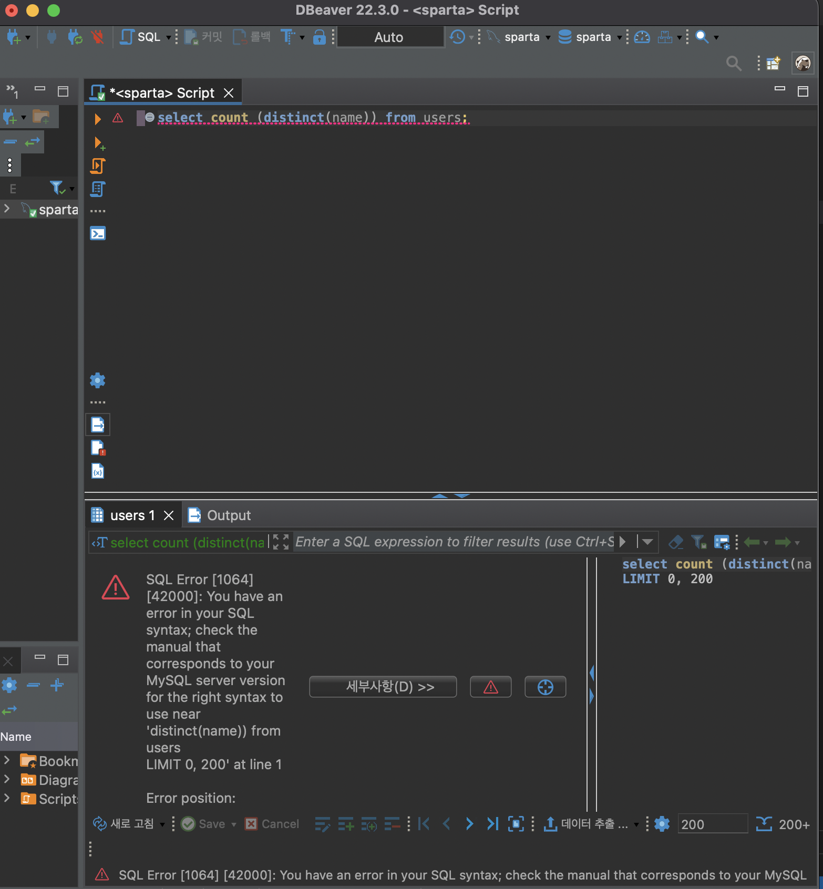Viewport: 823px width, 889px height.
Task: Open the result set settings gear icon
Action: pyautogui.click(x=662, y=824)
